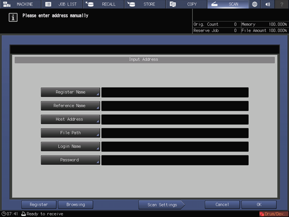Viewport: 289px width, 217px height.
Task: Click the clock icon in status bar
Action: pos(3,214)
